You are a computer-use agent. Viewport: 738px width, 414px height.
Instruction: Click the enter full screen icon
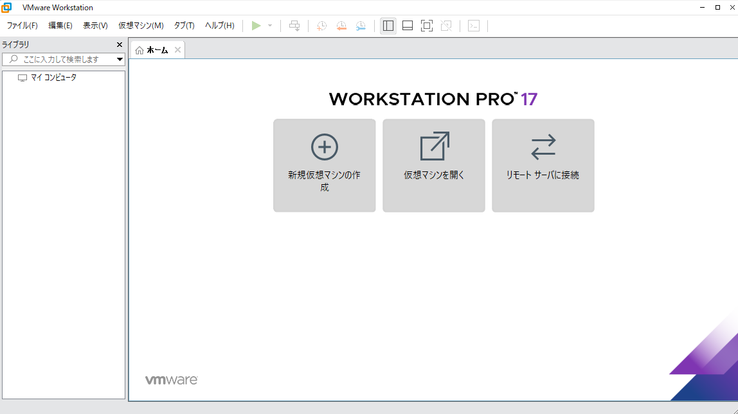426,26
